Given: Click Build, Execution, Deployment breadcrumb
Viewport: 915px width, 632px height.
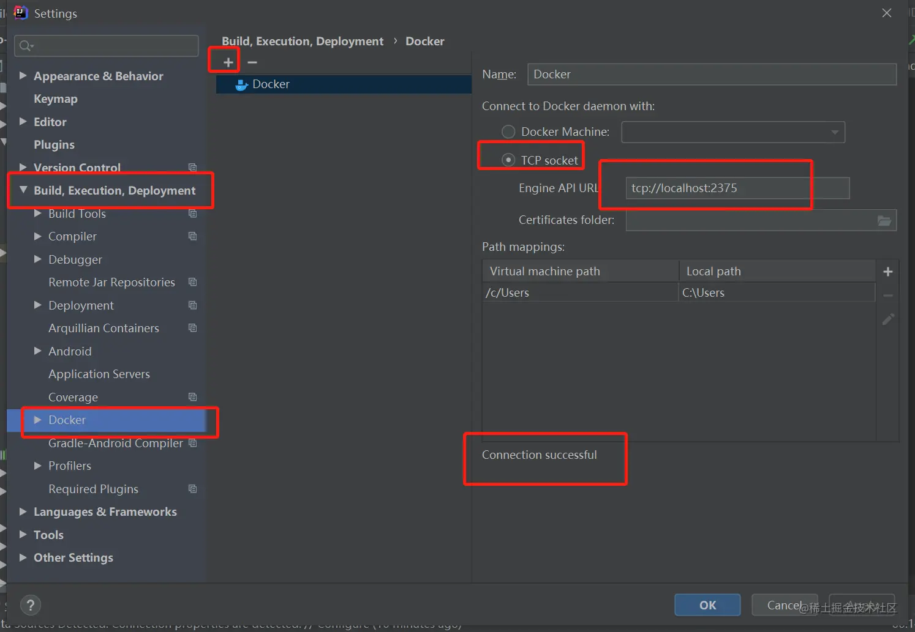Looking at the screenshot, I should point(303,41).
